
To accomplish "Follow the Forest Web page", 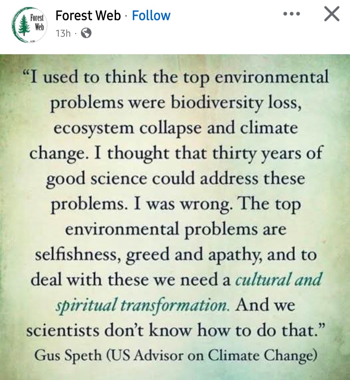I will (x=151, y=15).
